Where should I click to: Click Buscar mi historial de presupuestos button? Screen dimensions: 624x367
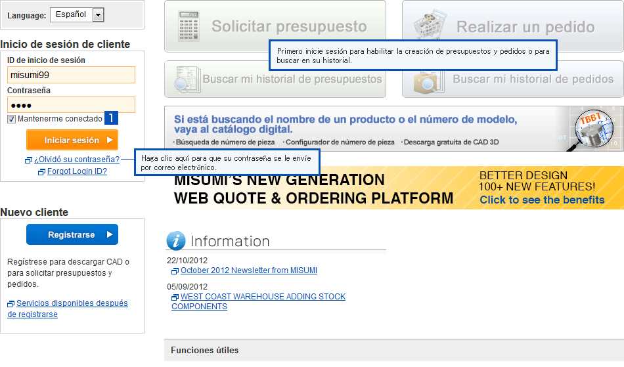[275, 79]
